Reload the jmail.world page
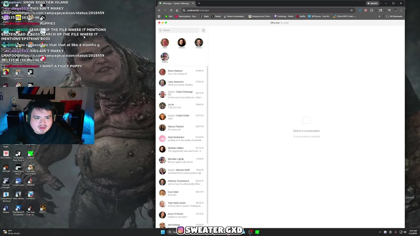 pos(171,10)
